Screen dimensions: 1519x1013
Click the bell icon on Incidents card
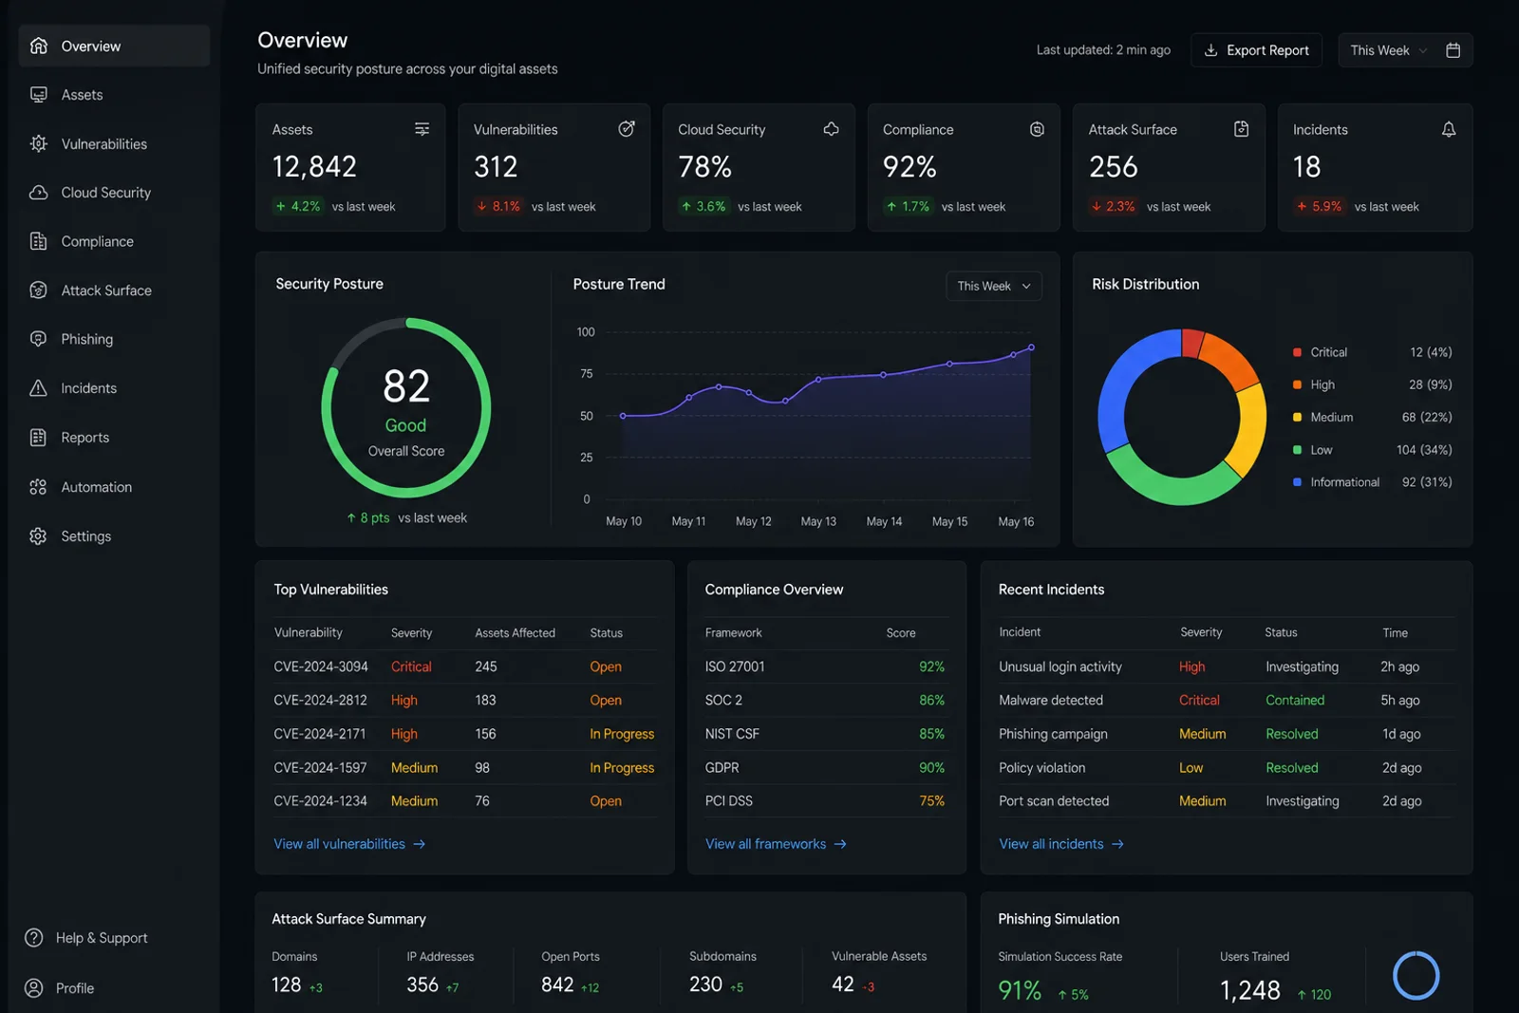click(1449, 129)
